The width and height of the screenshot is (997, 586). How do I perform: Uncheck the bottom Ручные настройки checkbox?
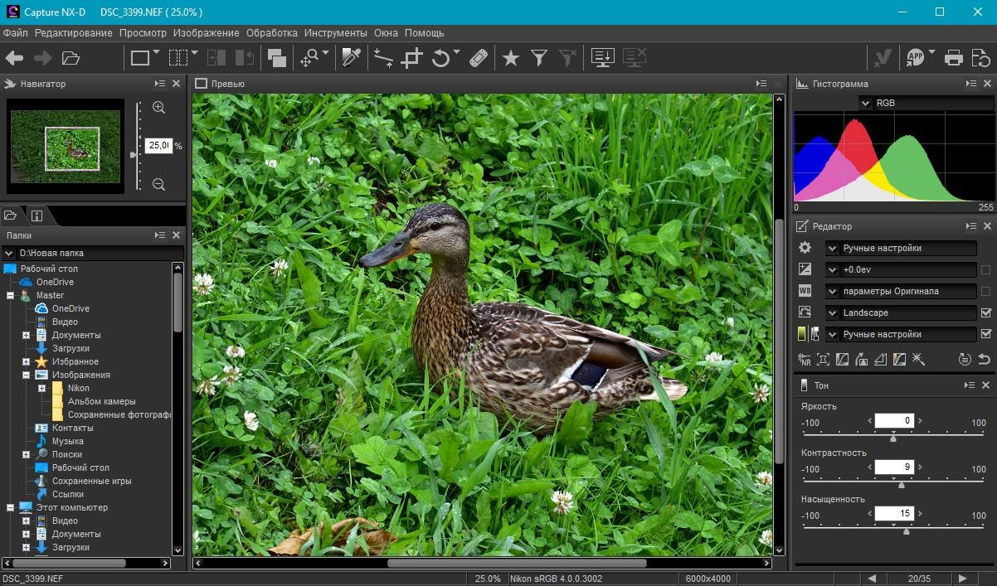985,334
